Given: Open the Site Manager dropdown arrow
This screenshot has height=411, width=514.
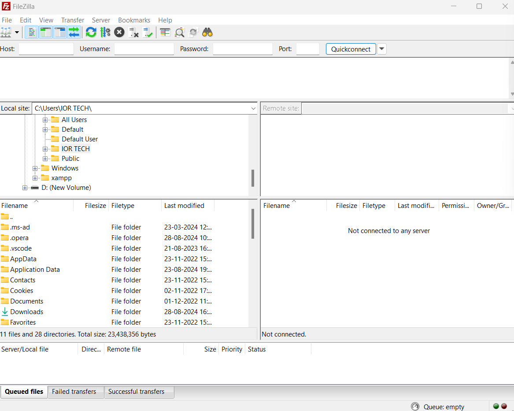Looking at the screenshot, I should [x=17, y=33].
